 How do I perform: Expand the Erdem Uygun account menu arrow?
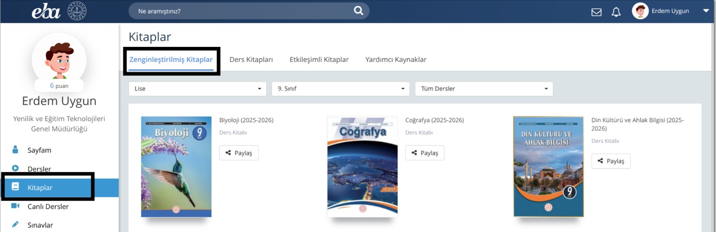click(x=706, y=11)
